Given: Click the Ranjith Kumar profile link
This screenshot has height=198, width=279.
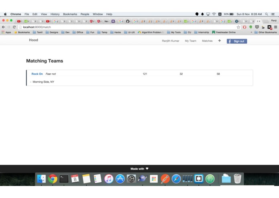Looking at the screenshot, I should 170,40.
